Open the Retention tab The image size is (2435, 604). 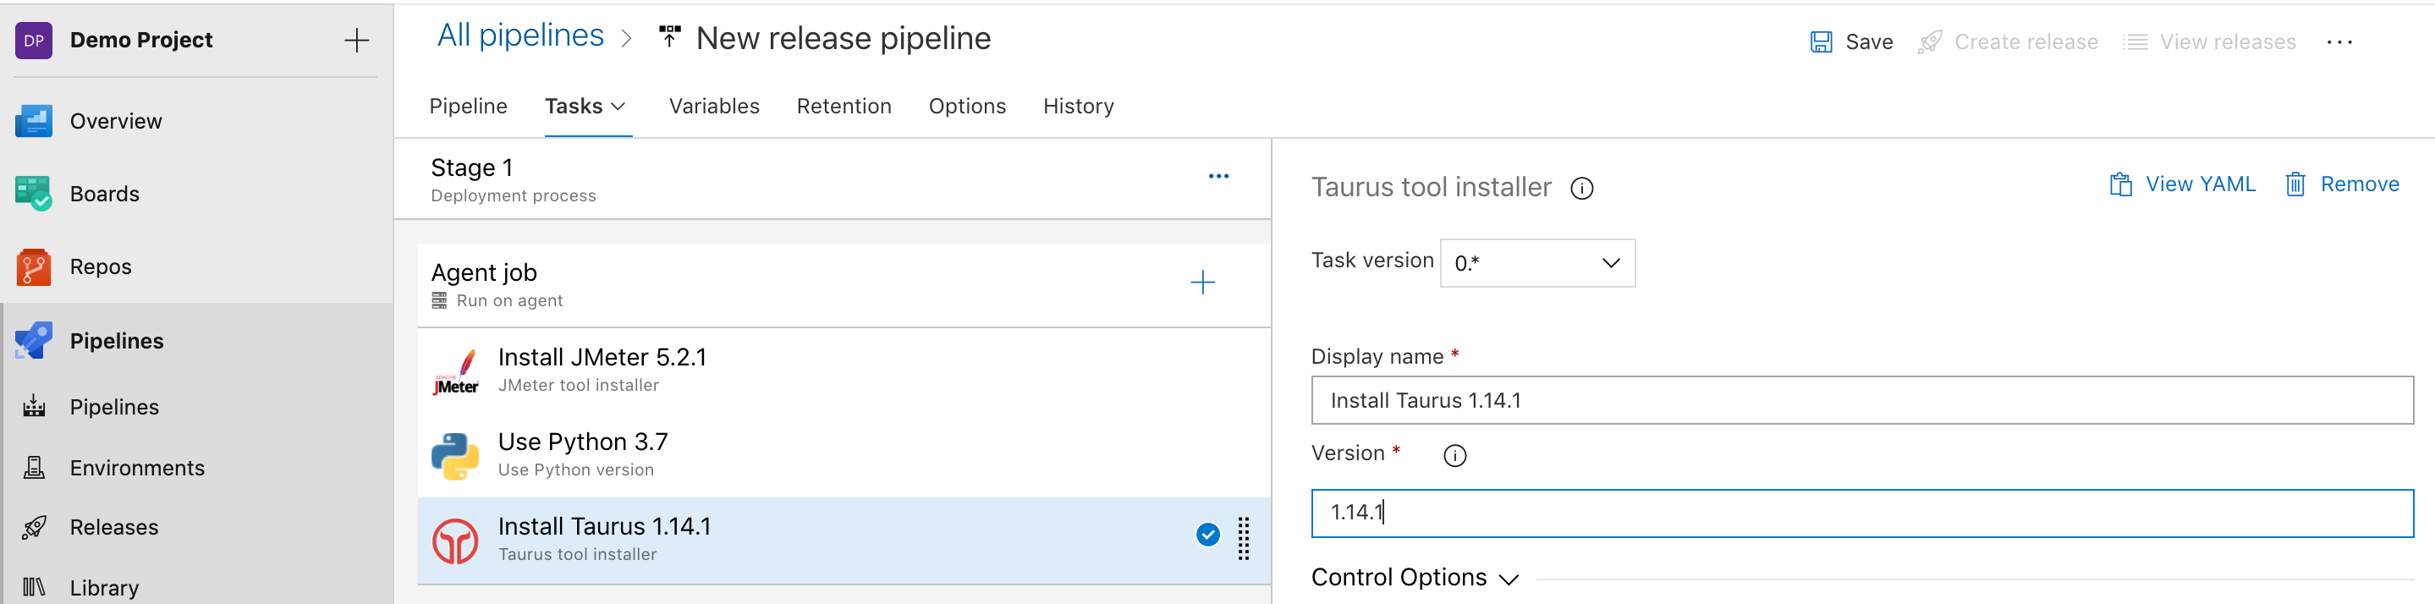[844, 106]
